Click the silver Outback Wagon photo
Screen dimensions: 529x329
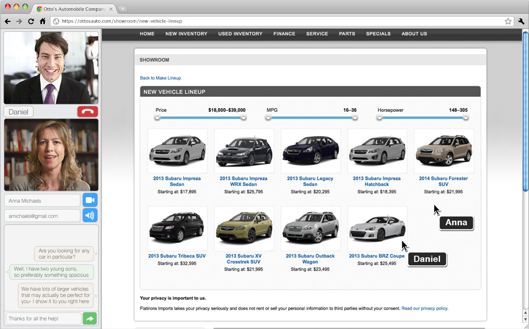pos(310,229)
